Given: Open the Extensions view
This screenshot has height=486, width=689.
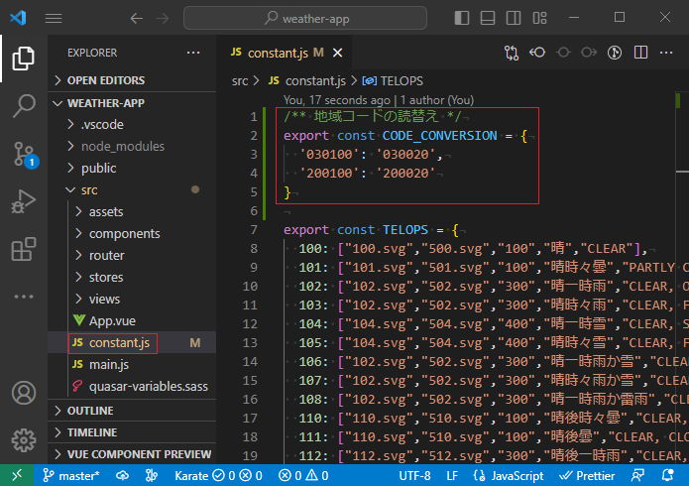Looking at the screenshot, I should pos(23,249).
